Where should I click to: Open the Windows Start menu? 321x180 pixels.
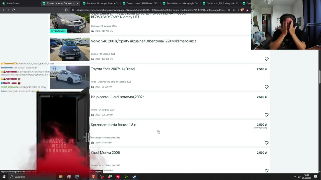tap(4, 177)
